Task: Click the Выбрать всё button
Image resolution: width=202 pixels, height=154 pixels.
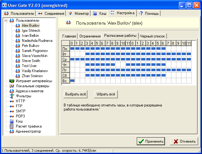Action: [75, 94]
